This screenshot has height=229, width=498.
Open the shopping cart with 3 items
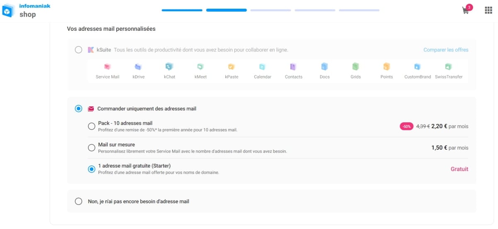click(466, 10)
